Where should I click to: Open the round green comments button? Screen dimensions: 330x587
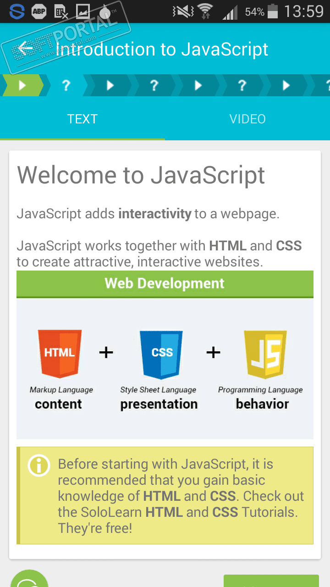pos(29,580)
